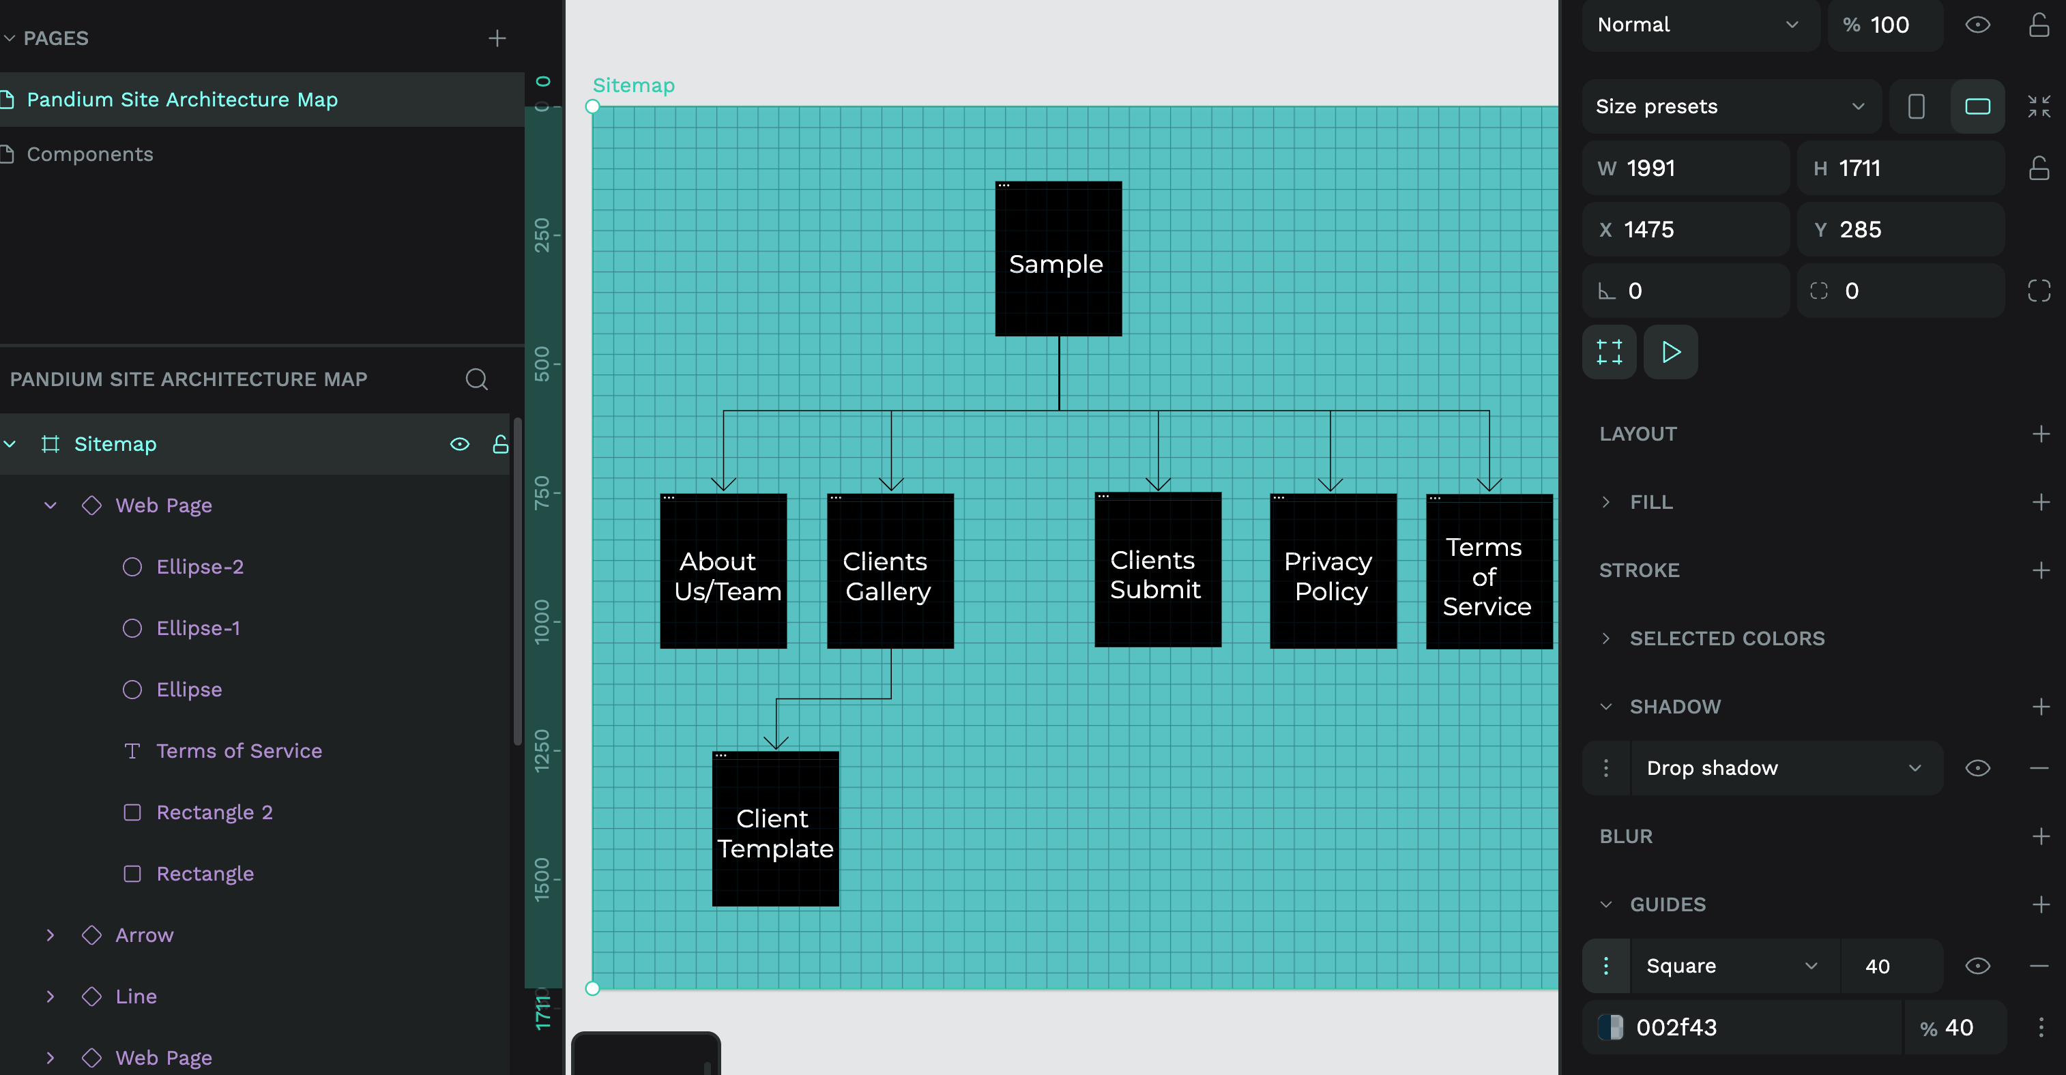
Task: Open the Size presets dropdown
Action: click(x=1731, y=106)
